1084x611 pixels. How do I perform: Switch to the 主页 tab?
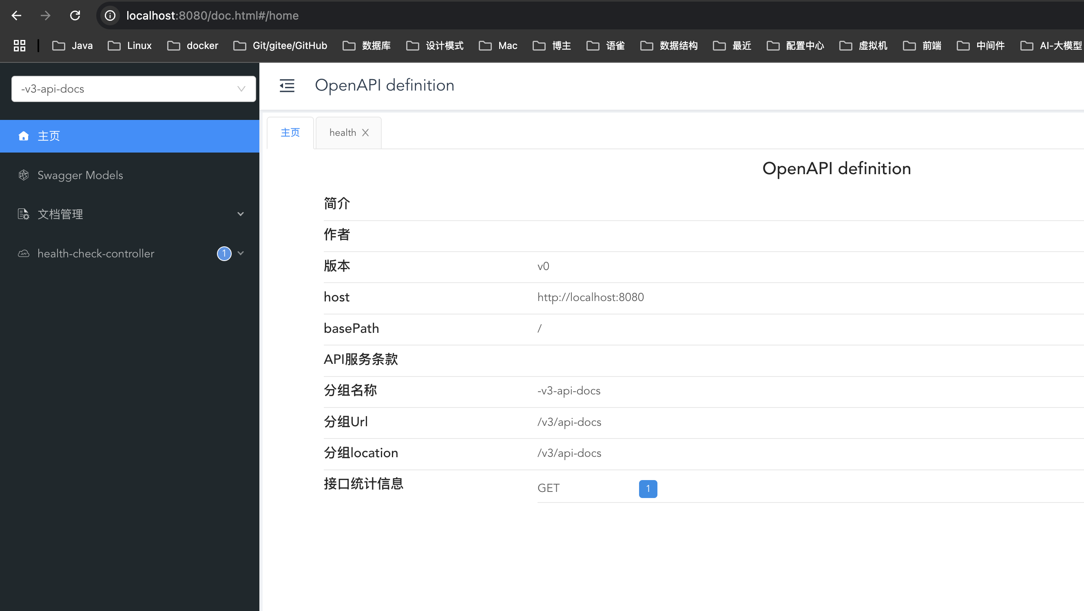click(290, 132)
